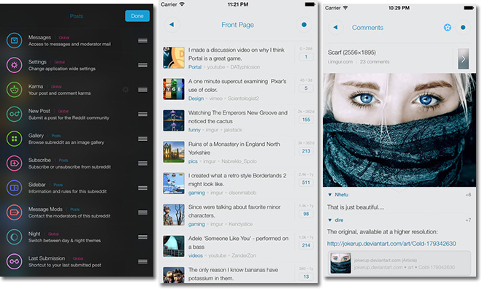Tap reorder handle for Sidebar row
Screen dimensions: 482x289
click(x=142, y=188)
